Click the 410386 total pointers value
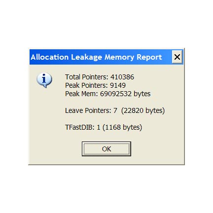This screenshot has height=213, width=213. click(x=122, y=77)
